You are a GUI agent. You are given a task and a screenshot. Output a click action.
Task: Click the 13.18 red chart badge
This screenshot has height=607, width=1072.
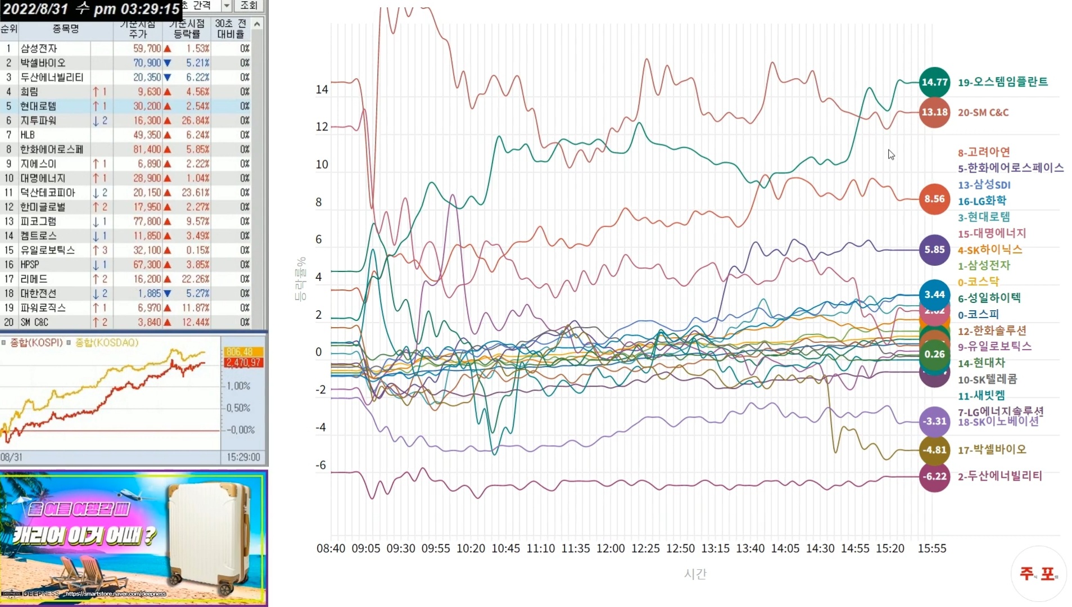pos(934,112)
